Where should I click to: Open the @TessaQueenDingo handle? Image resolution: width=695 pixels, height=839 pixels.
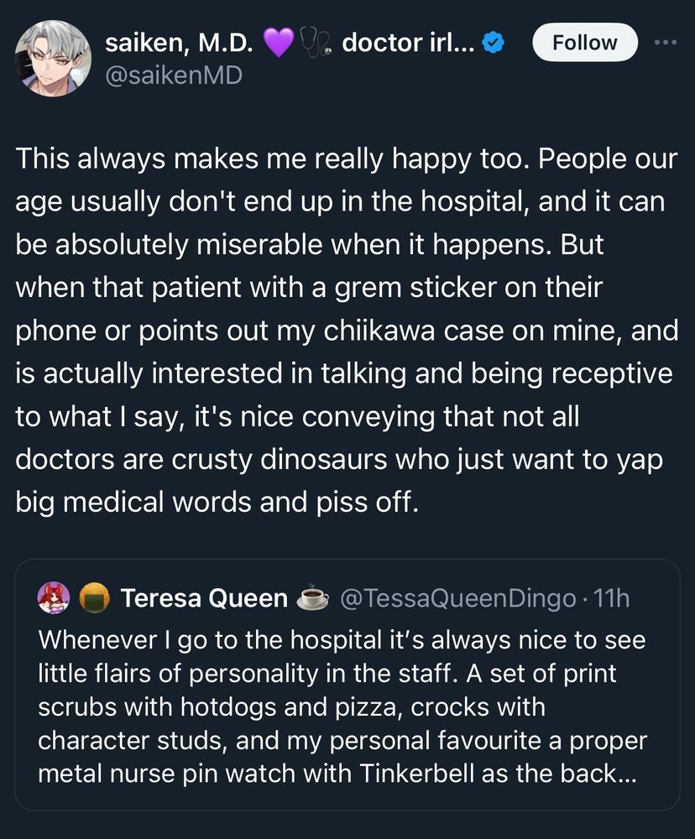pos(457,598)
